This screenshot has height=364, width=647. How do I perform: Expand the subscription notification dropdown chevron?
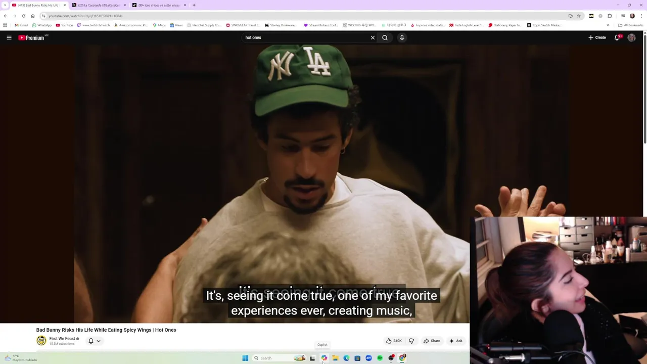pos(99,341)
